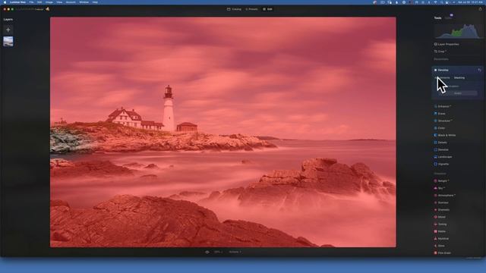
Task: Toggle before/after preview eye icon
Action: (x=207, y=252)
